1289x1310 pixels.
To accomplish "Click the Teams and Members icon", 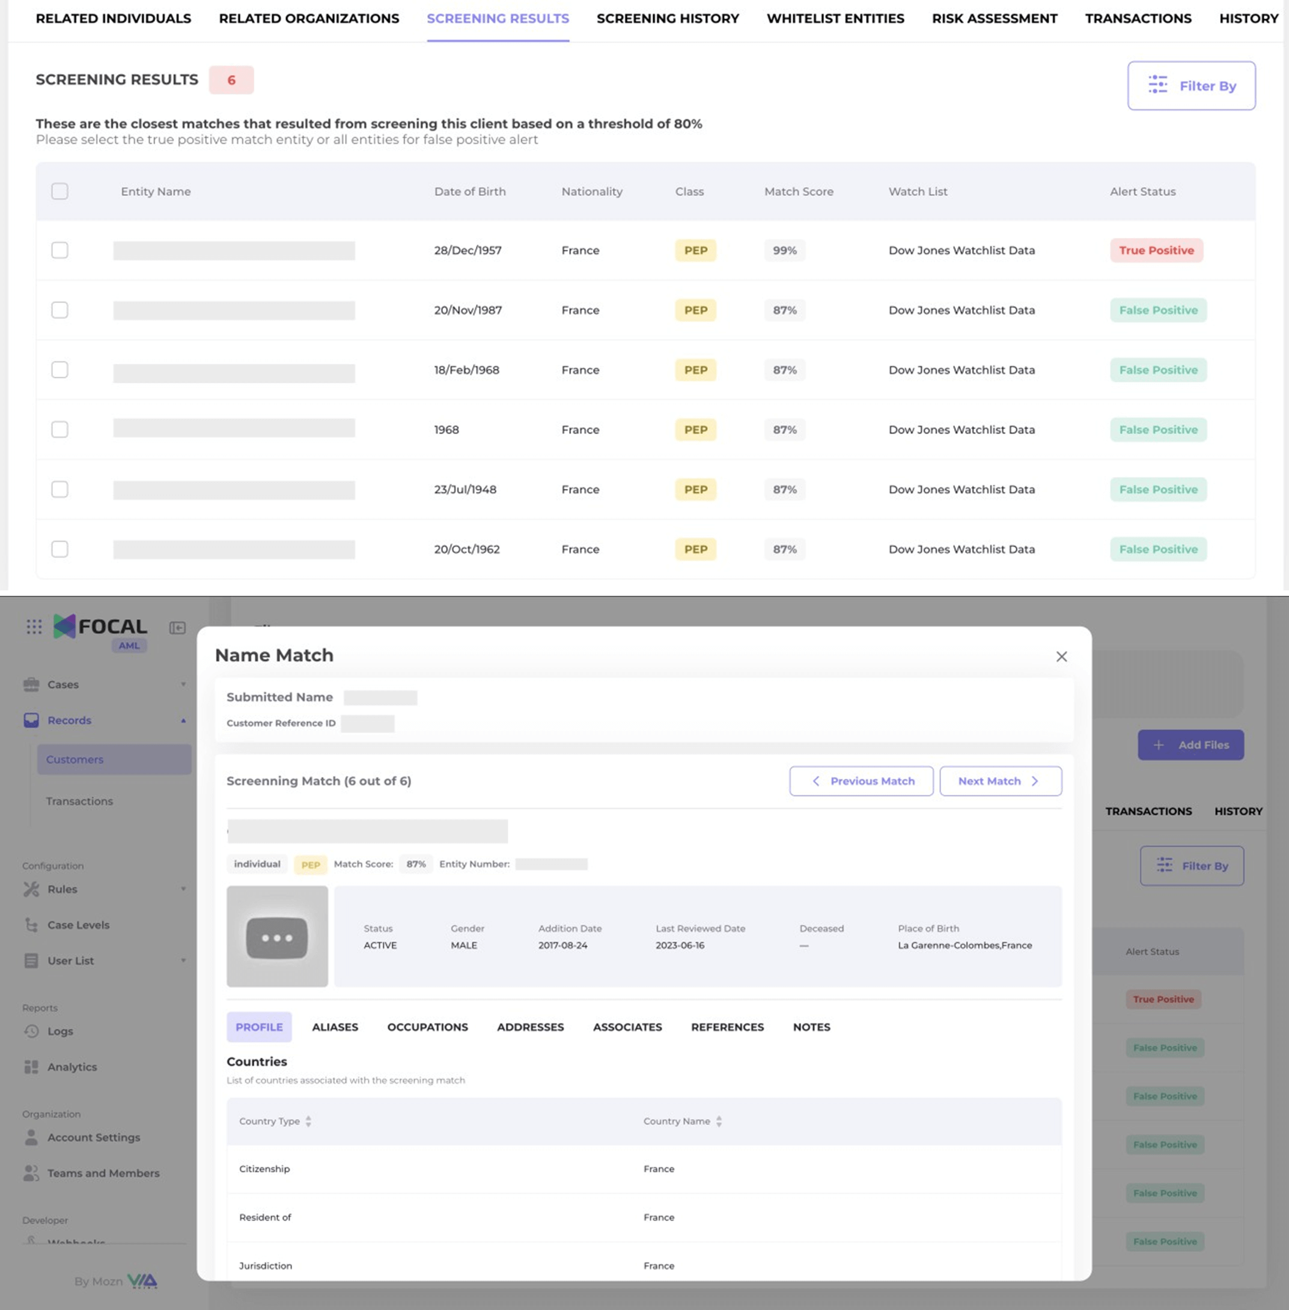I will [31, 1173].
